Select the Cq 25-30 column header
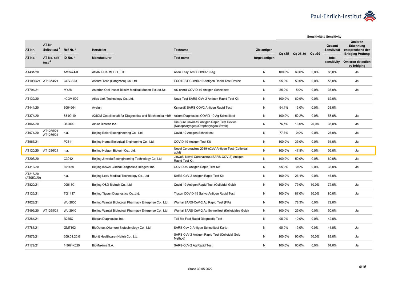This screenshot has width=400, height=282. click(x=299, y=54)
